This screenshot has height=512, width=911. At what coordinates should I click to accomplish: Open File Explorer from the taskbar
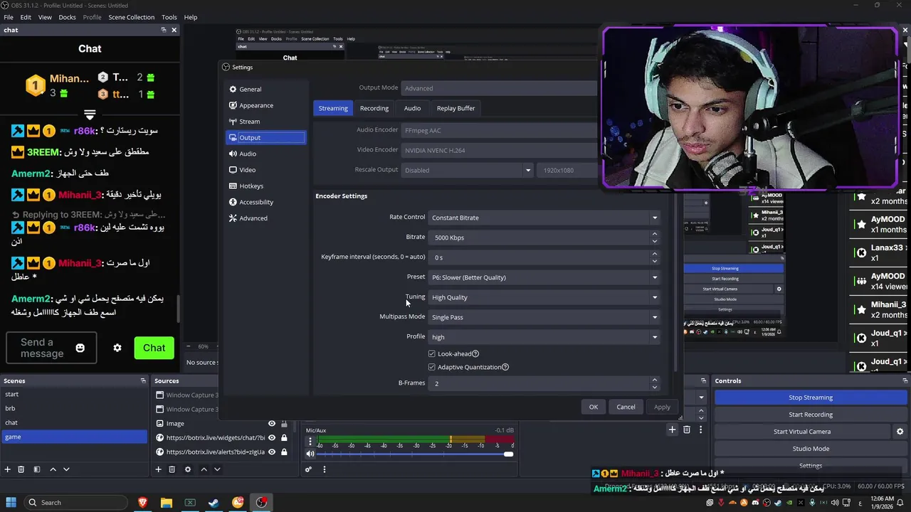166,502
